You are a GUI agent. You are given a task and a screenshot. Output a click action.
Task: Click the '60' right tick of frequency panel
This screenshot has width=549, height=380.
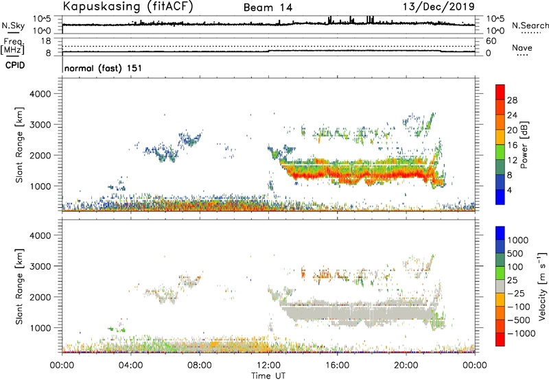coord(491,41)
